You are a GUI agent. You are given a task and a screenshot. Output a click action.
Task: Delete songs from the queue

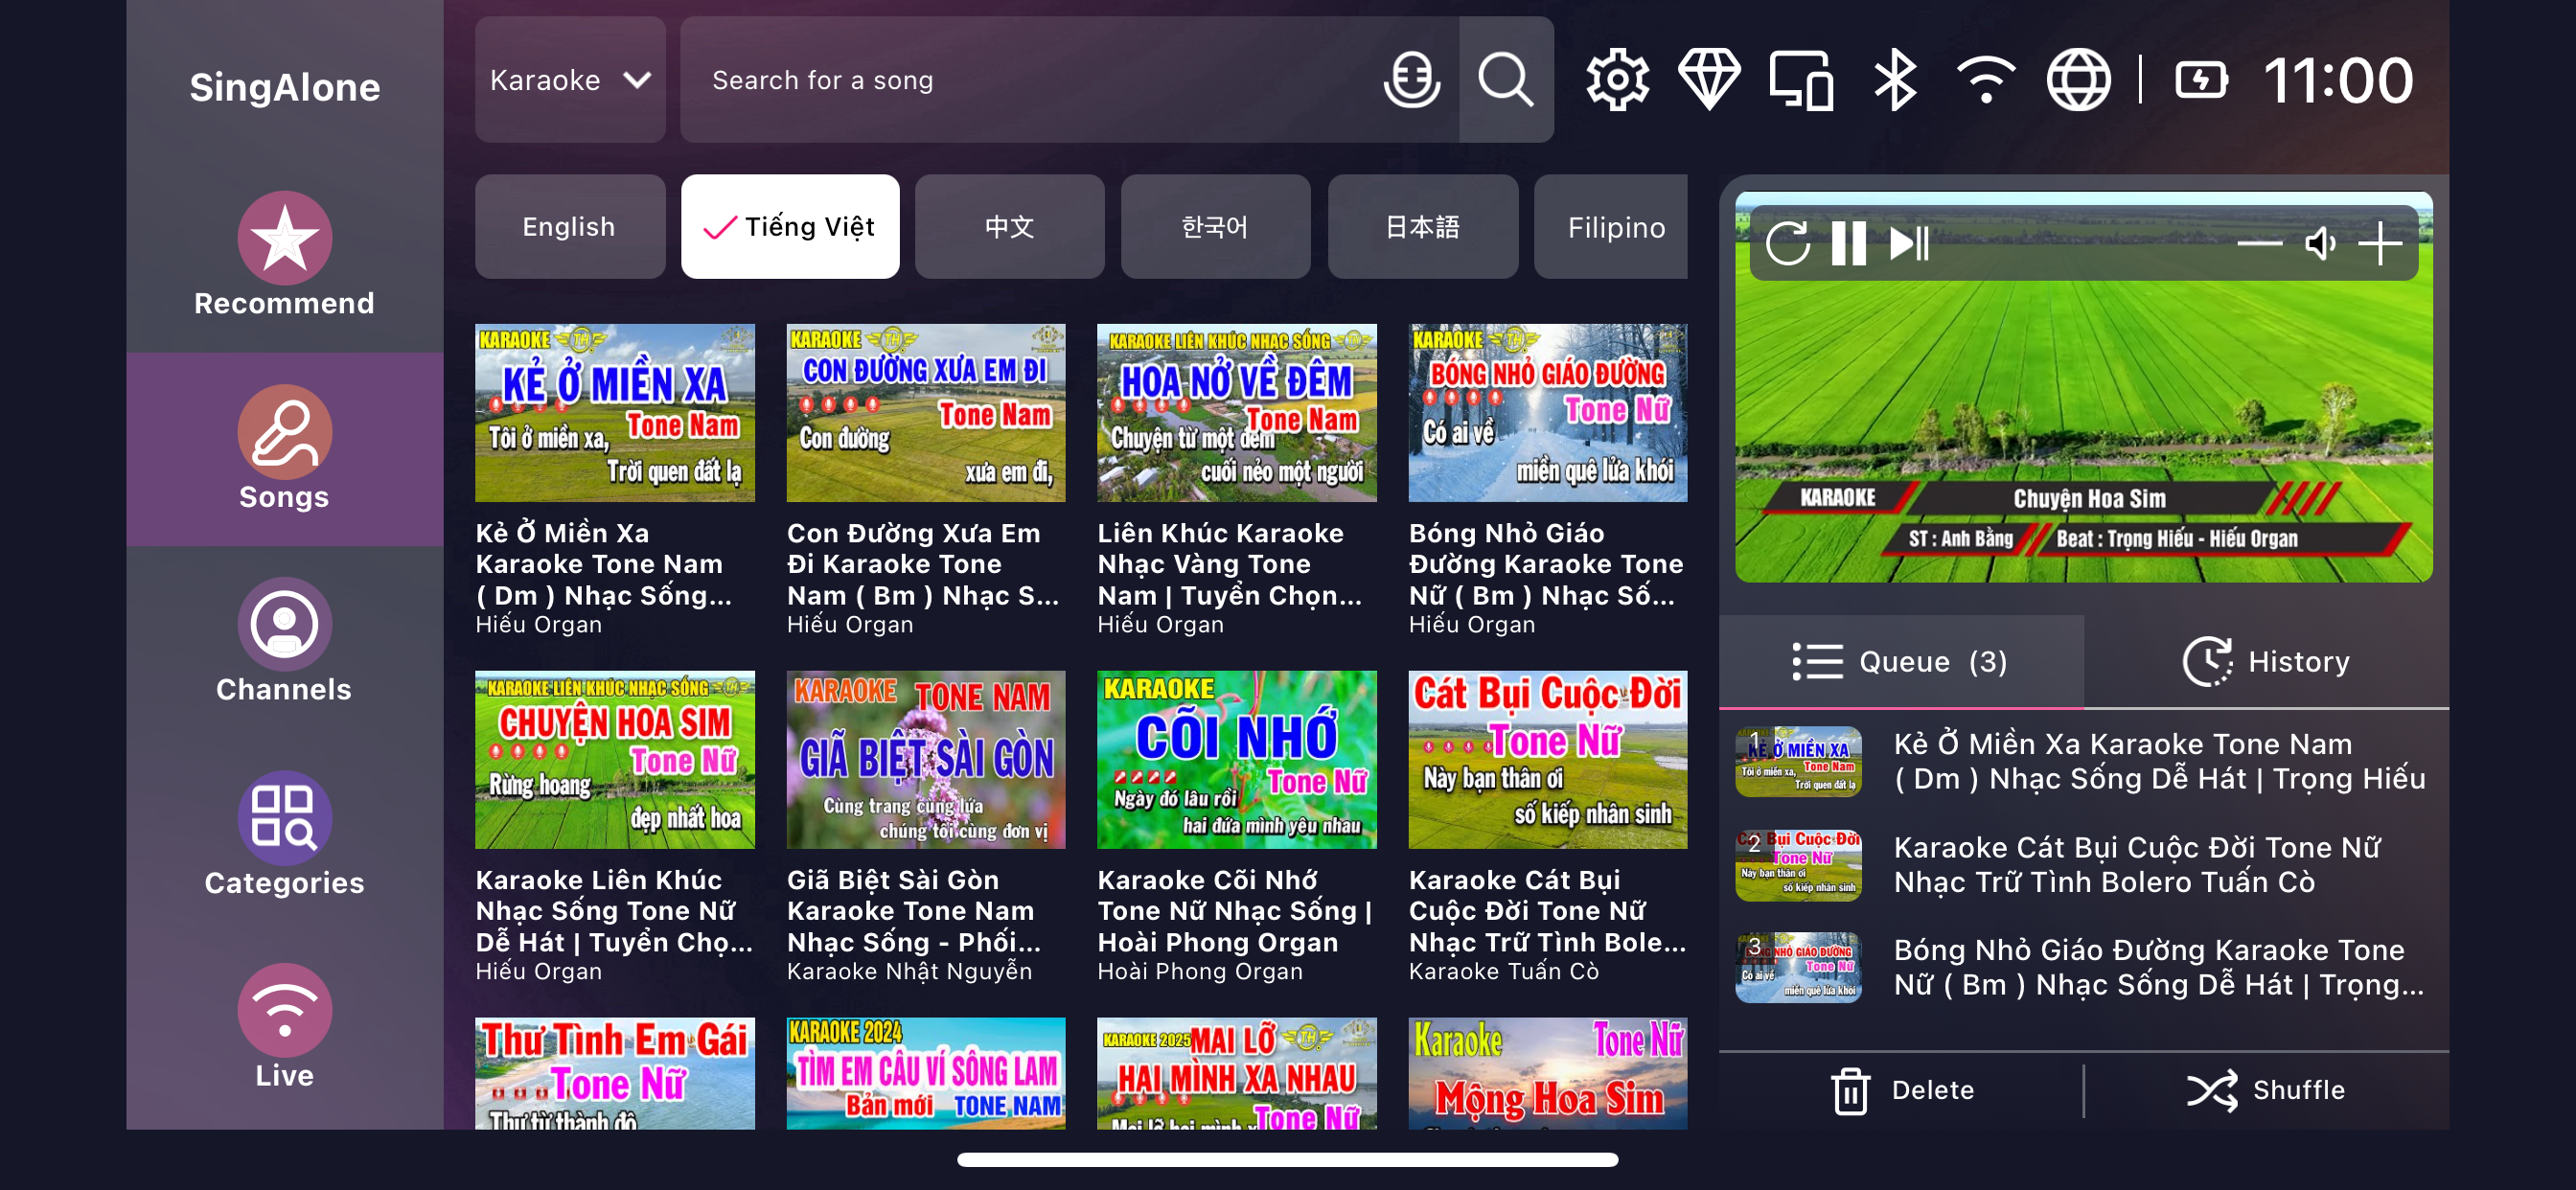tap(1901, 1089)
